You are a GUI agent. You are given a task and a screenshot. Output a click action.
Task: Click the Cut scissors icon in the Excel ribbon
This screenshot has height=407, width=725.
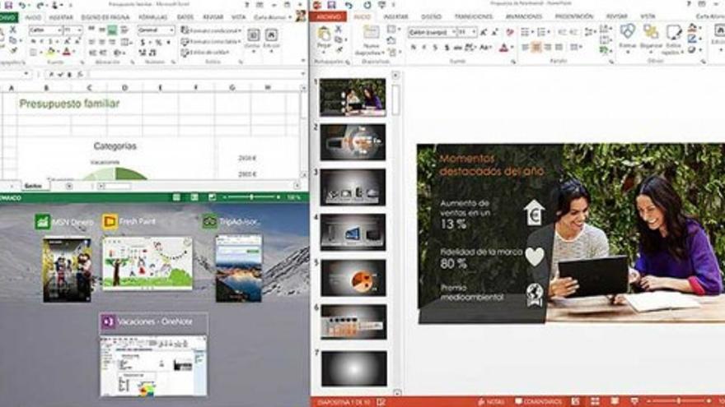tap(13, 30)
